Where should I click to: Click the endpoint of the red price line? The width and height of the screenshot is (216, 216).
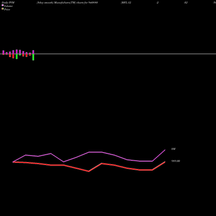(165, 162)
